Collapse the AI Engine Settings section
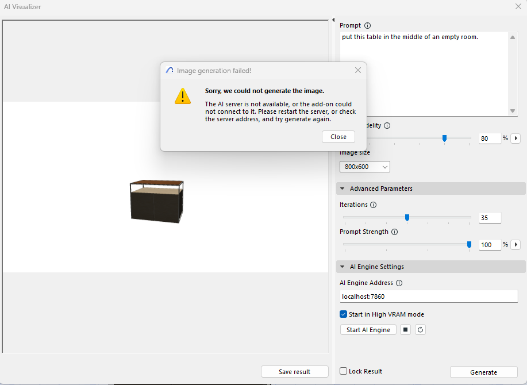 [343, 267]
